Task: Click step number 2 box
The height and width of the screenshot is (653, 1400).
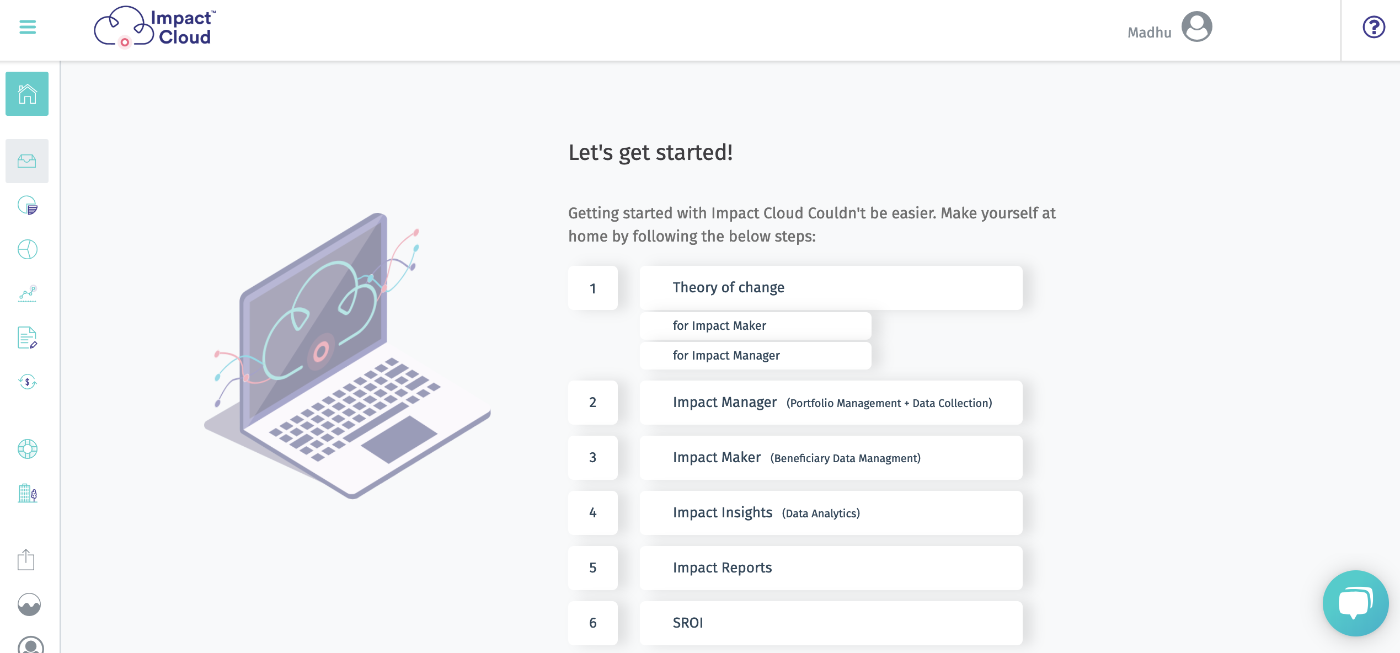Action: tap(593, 403)
